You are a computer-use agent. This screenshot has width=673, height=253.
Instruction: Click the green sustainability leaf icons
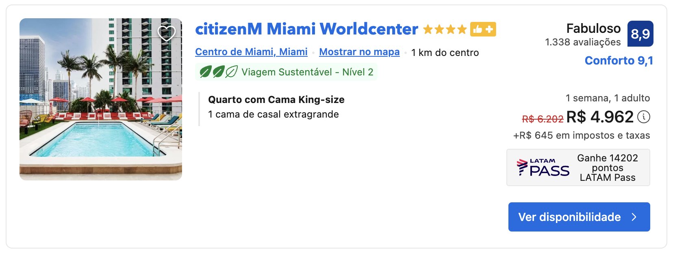pyautogui.click(x=219, y=72)
